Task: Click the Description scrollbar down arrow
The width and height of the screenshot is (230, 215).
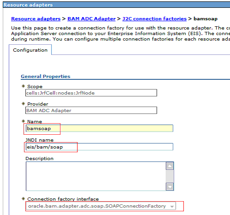Action: pyautogui.click(x=170, y=187)
